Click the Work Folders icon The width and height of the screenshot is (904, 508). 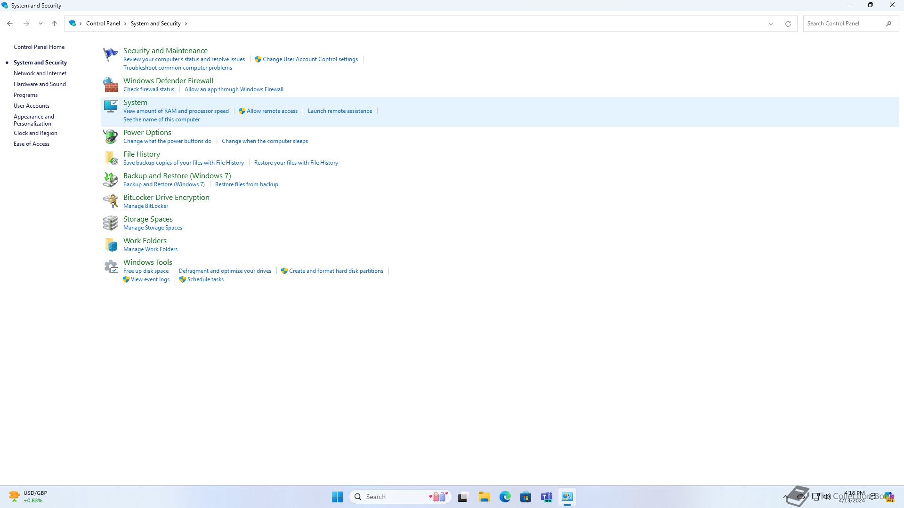point(111,245)
